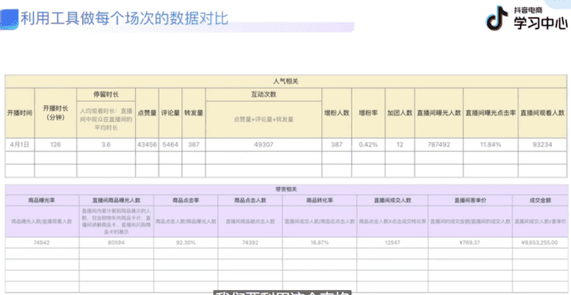Click the 商品转化率 column header

click(320, 201)
